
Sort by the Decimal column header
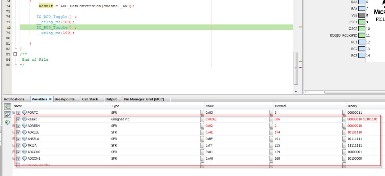pos(310,106)
